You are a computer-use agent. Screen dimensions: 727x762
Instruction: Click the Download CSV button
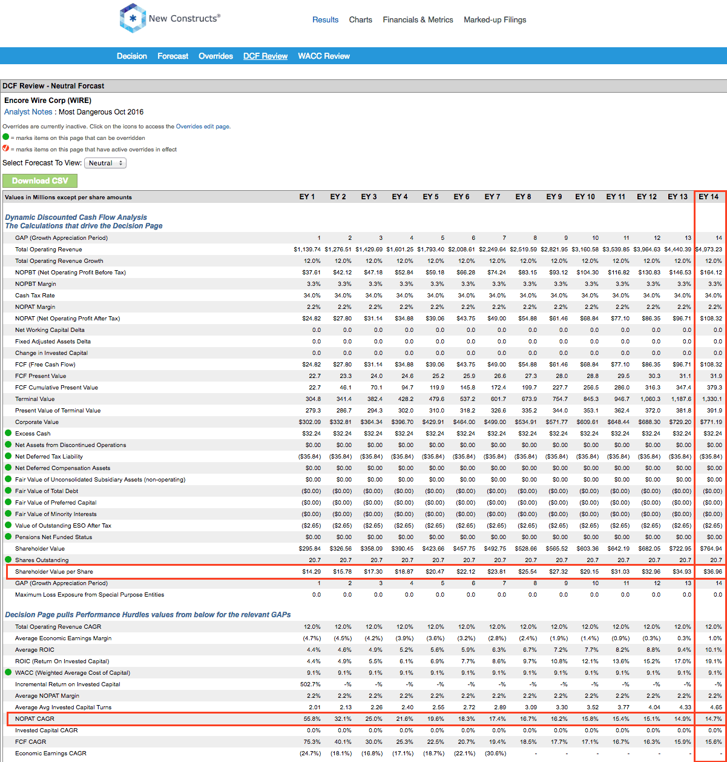click(x=40, y=181)
